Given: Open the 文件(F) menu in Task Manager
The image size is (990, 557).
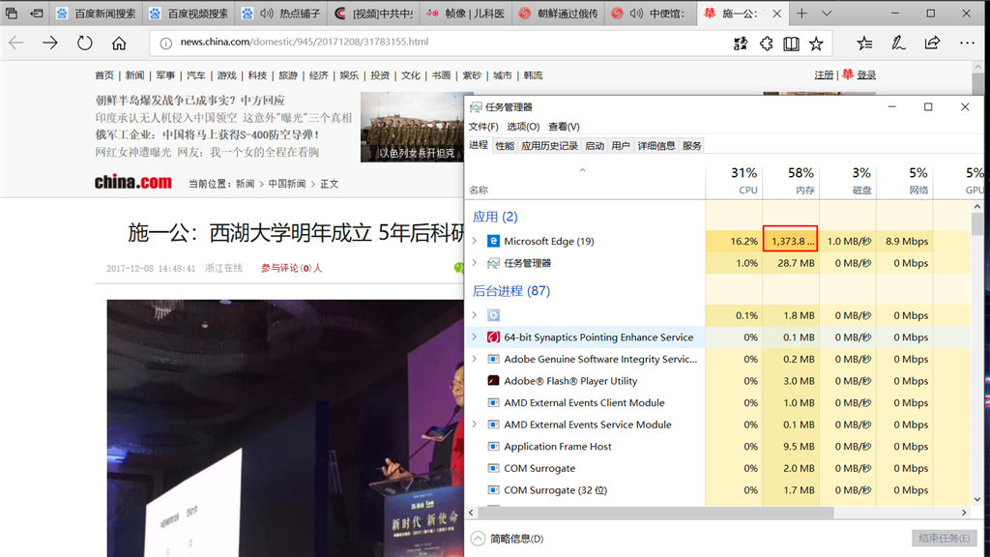Looking at the screenshot, I should (483, 127).
